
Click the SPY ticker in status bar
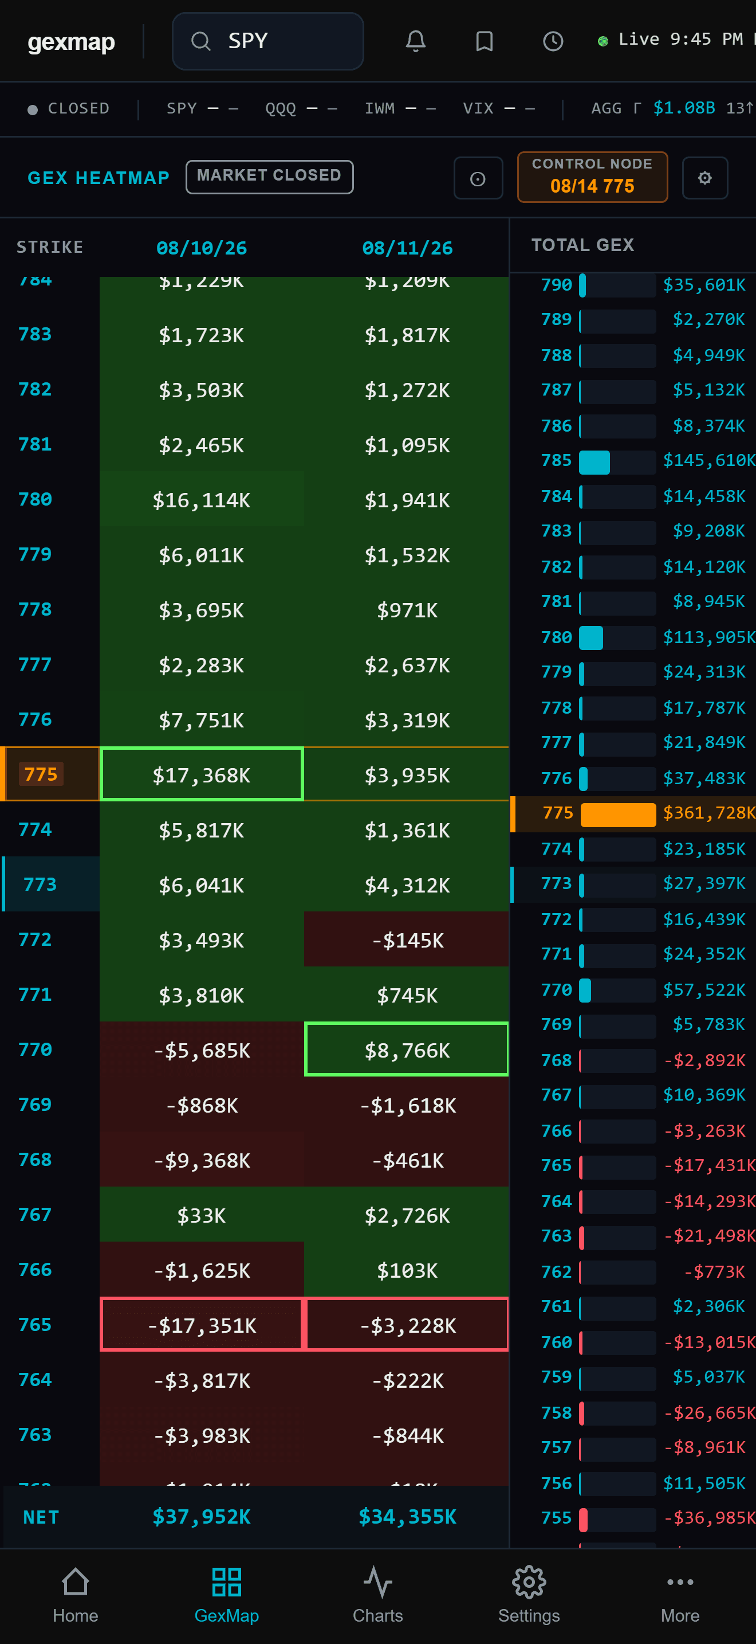pyautogui.click(x=203, y=108)
